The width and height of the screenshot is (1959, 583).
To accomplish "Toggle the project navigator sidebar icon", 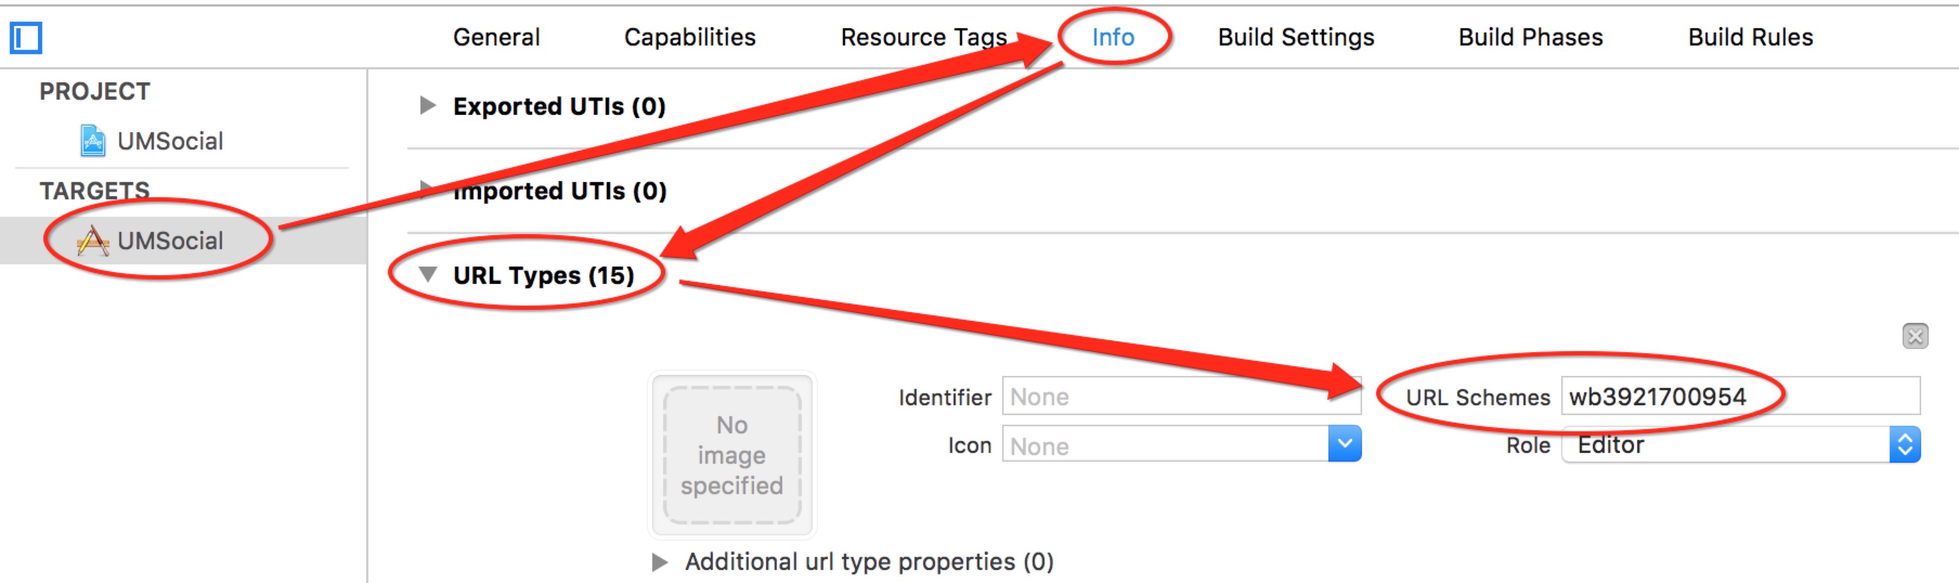I will click(x=26, y=37).
